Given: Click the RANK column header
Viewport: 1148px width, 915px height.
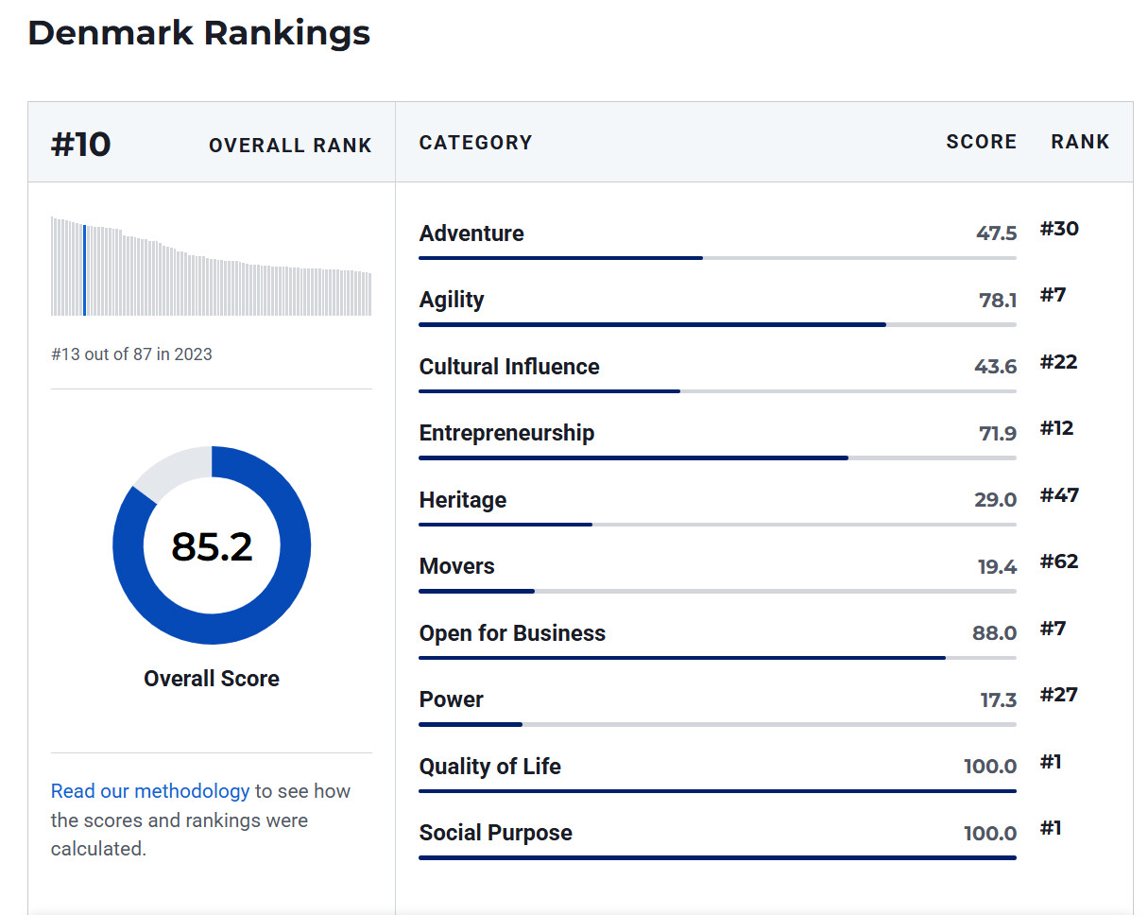Looking at the screenshot, I should (1080, 142).
